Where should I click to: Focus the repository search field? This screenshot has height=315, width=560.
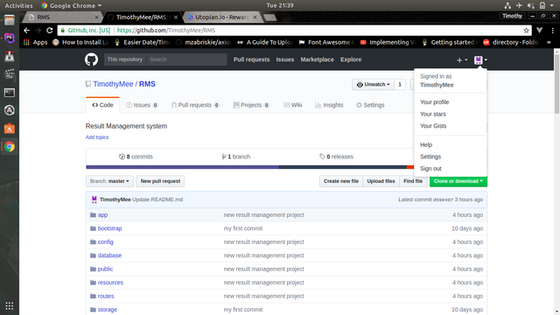click(x=186, y=59)
